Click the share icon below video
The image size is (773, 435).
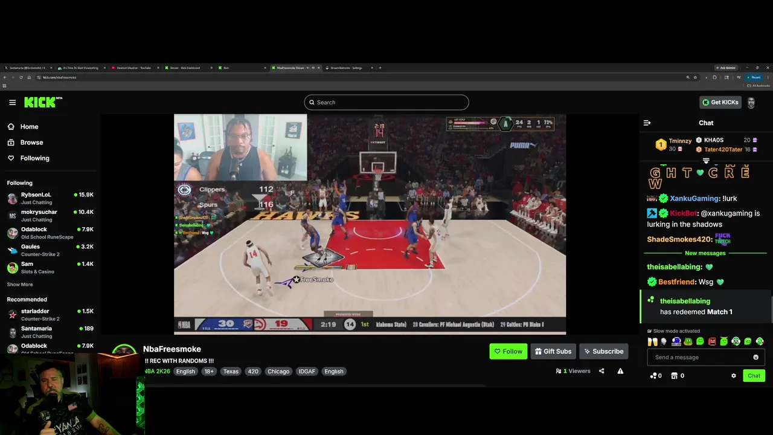pyautogui.click(x=601, y=371)
